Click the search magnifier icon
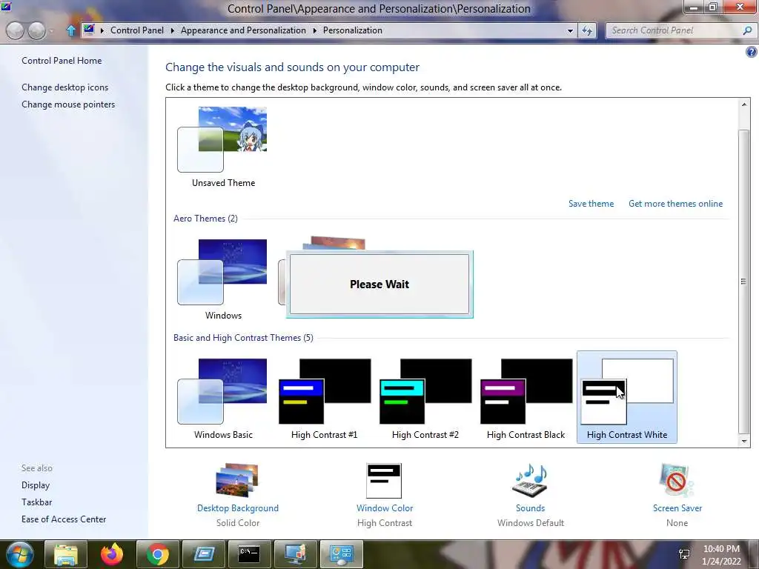This screenshot has width=759, height=569. (x=747, y=30)
